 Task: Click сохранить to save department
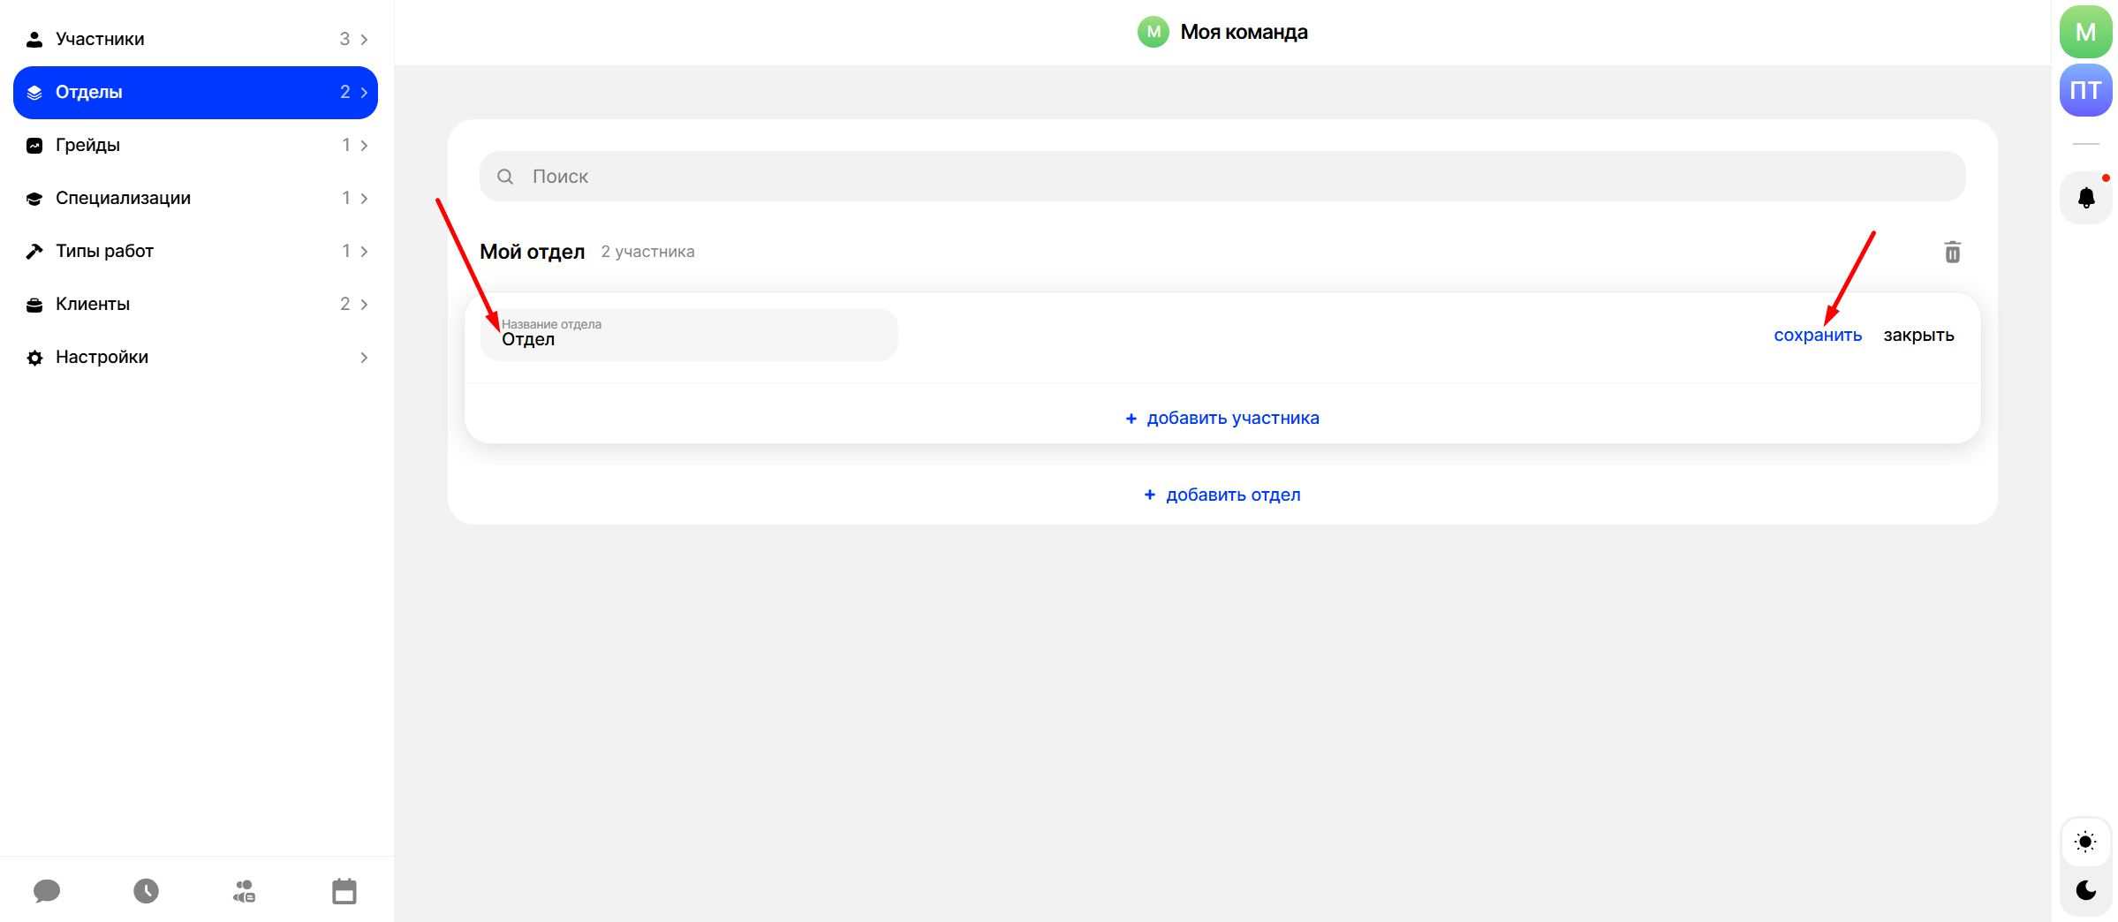[x=1817, y=336]
